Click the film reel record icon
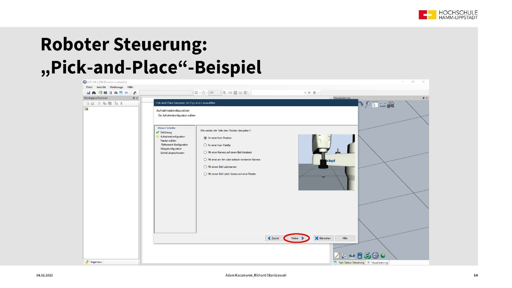 390,104
